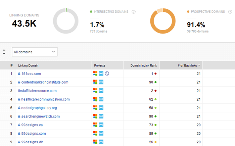The height and width of the screenshot is (146, 235).
Task: Click blue M icon in 99designs.dk row
Action: (x=101, y=142)
